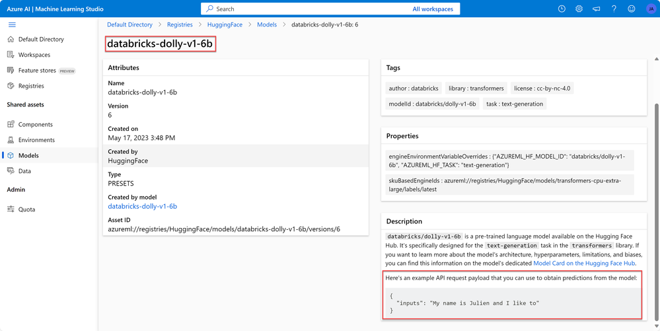
Task: Open Created by model databricks-dolly-v1-6b link
Action: (x=142, y=206)
